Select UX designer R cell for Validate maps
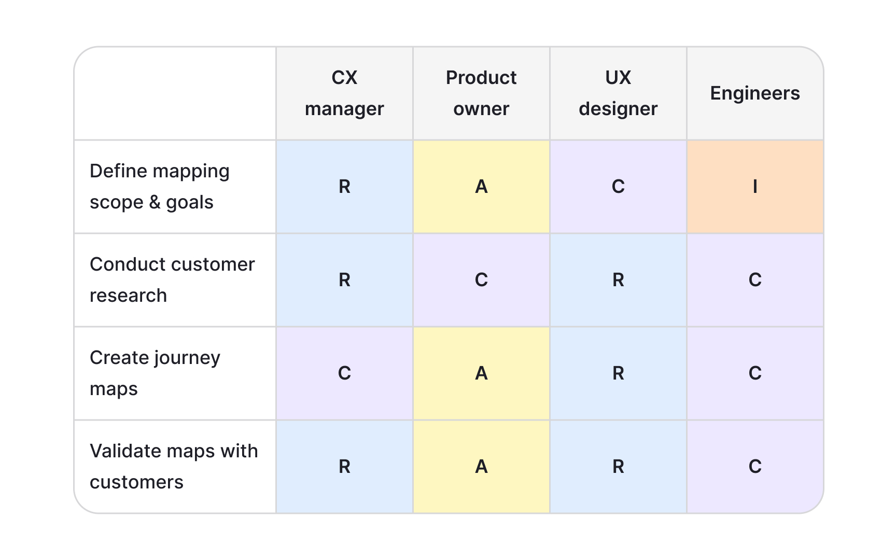The width and height of the screenshot is (896, 560). 618,467
